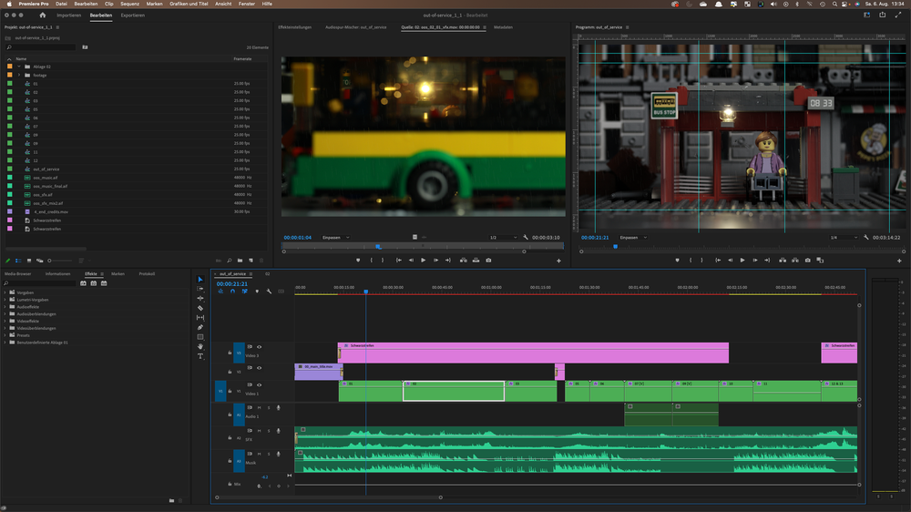
Task: Collapse the Ablage 02 bin
Action: pyautogui.click(x=19, y=67)
